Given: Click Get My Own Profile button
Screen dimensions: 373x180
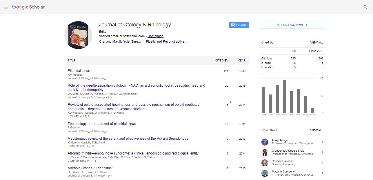Looking at the screenshot, I should click(x=292, y=25).
